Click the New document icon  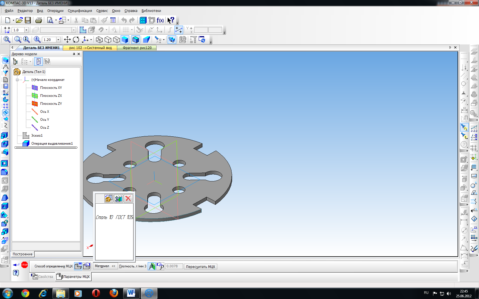[x=8, y=20]
